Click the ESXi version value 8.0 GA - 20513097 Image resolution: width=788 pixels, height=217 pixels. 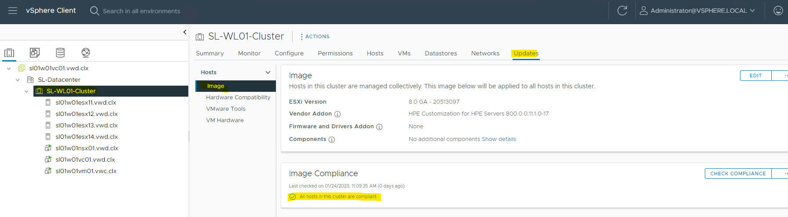pos(434,101)
